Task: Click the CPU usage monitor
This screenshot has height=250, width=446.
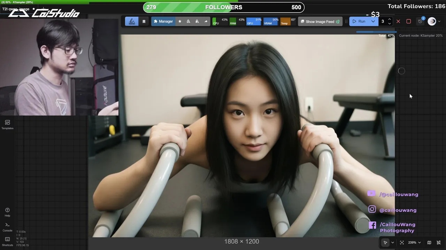Action: coord(220,22)
